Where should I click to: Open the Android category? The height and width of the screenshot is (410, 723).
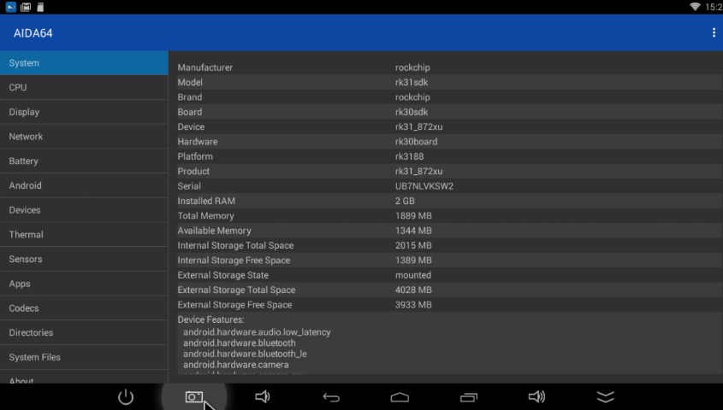(84, 185)
